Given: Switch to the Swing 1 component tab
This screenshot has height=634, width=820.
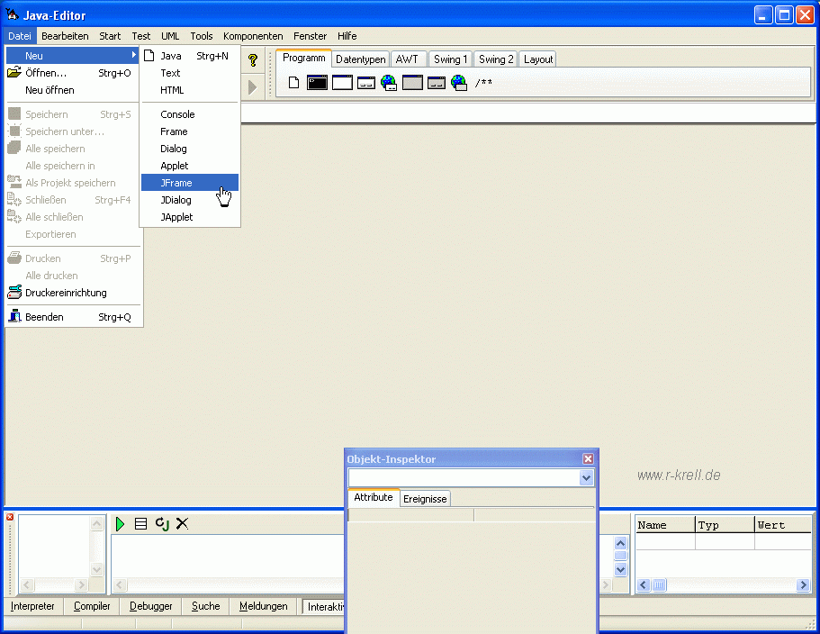Looking at the screenshot, I should click(450, 59).
